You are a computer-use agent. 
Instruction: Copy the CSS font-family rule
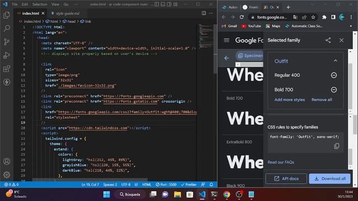(x=337, y=146)
